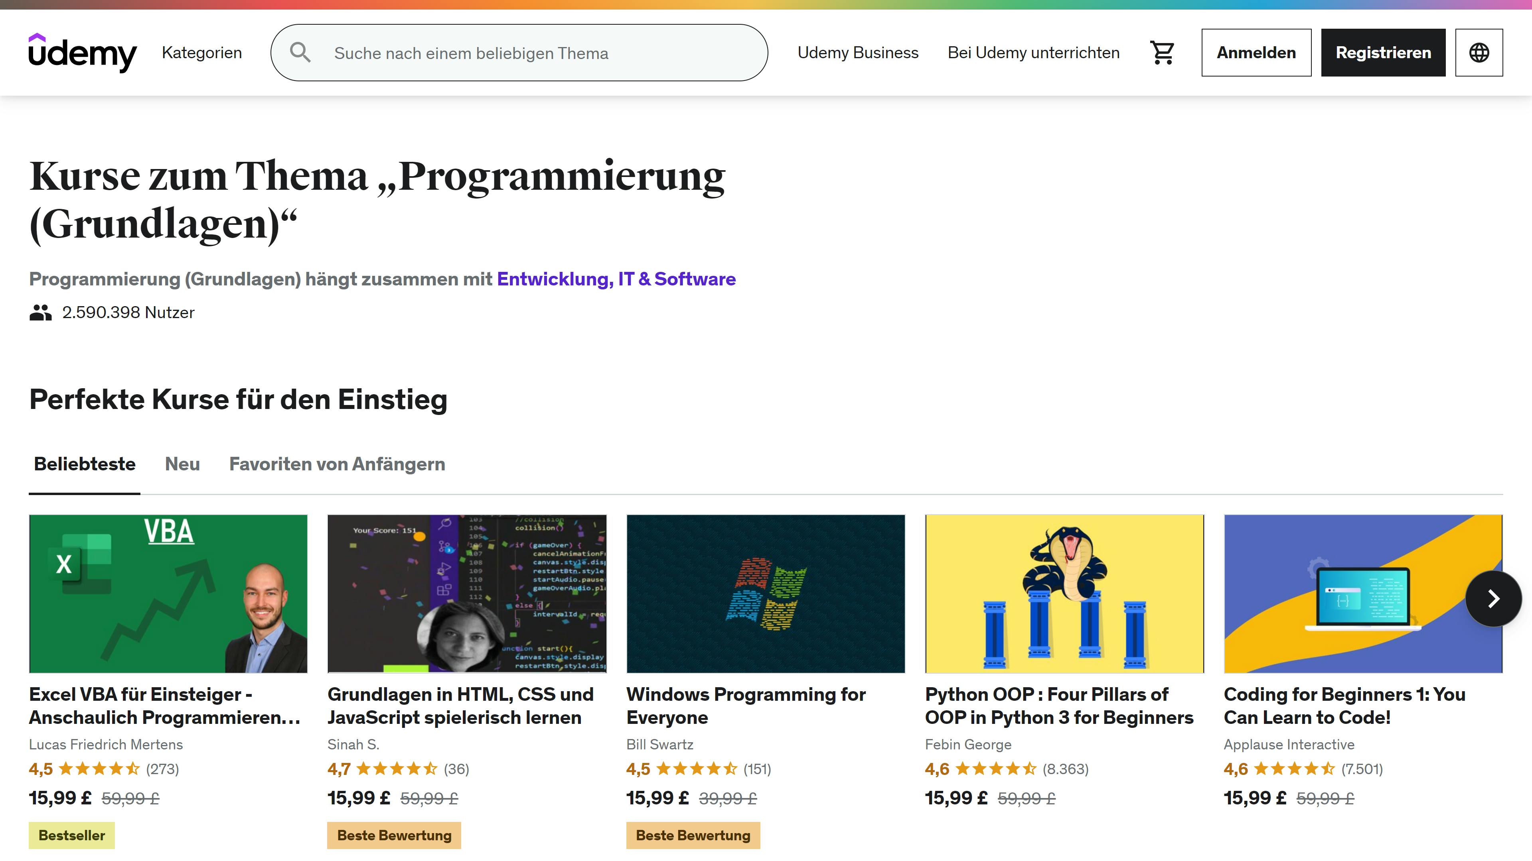Switch to Favoriten von Anfängern tab
The width and height of the screenshot is (1532, 861).
[337, 464]
